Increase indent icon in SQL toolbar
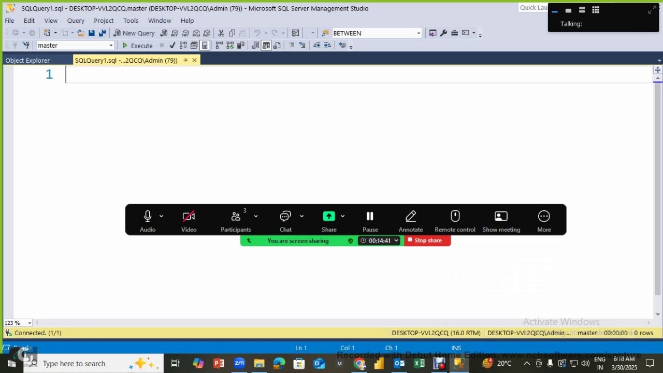663x373 pixels. 327,46
